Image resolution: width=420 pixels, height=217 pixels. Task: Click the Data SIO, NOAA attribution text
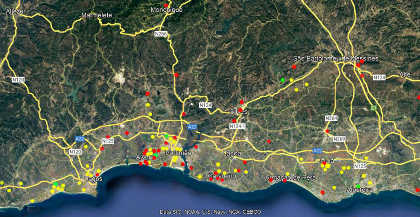click(x=210, y=212)
